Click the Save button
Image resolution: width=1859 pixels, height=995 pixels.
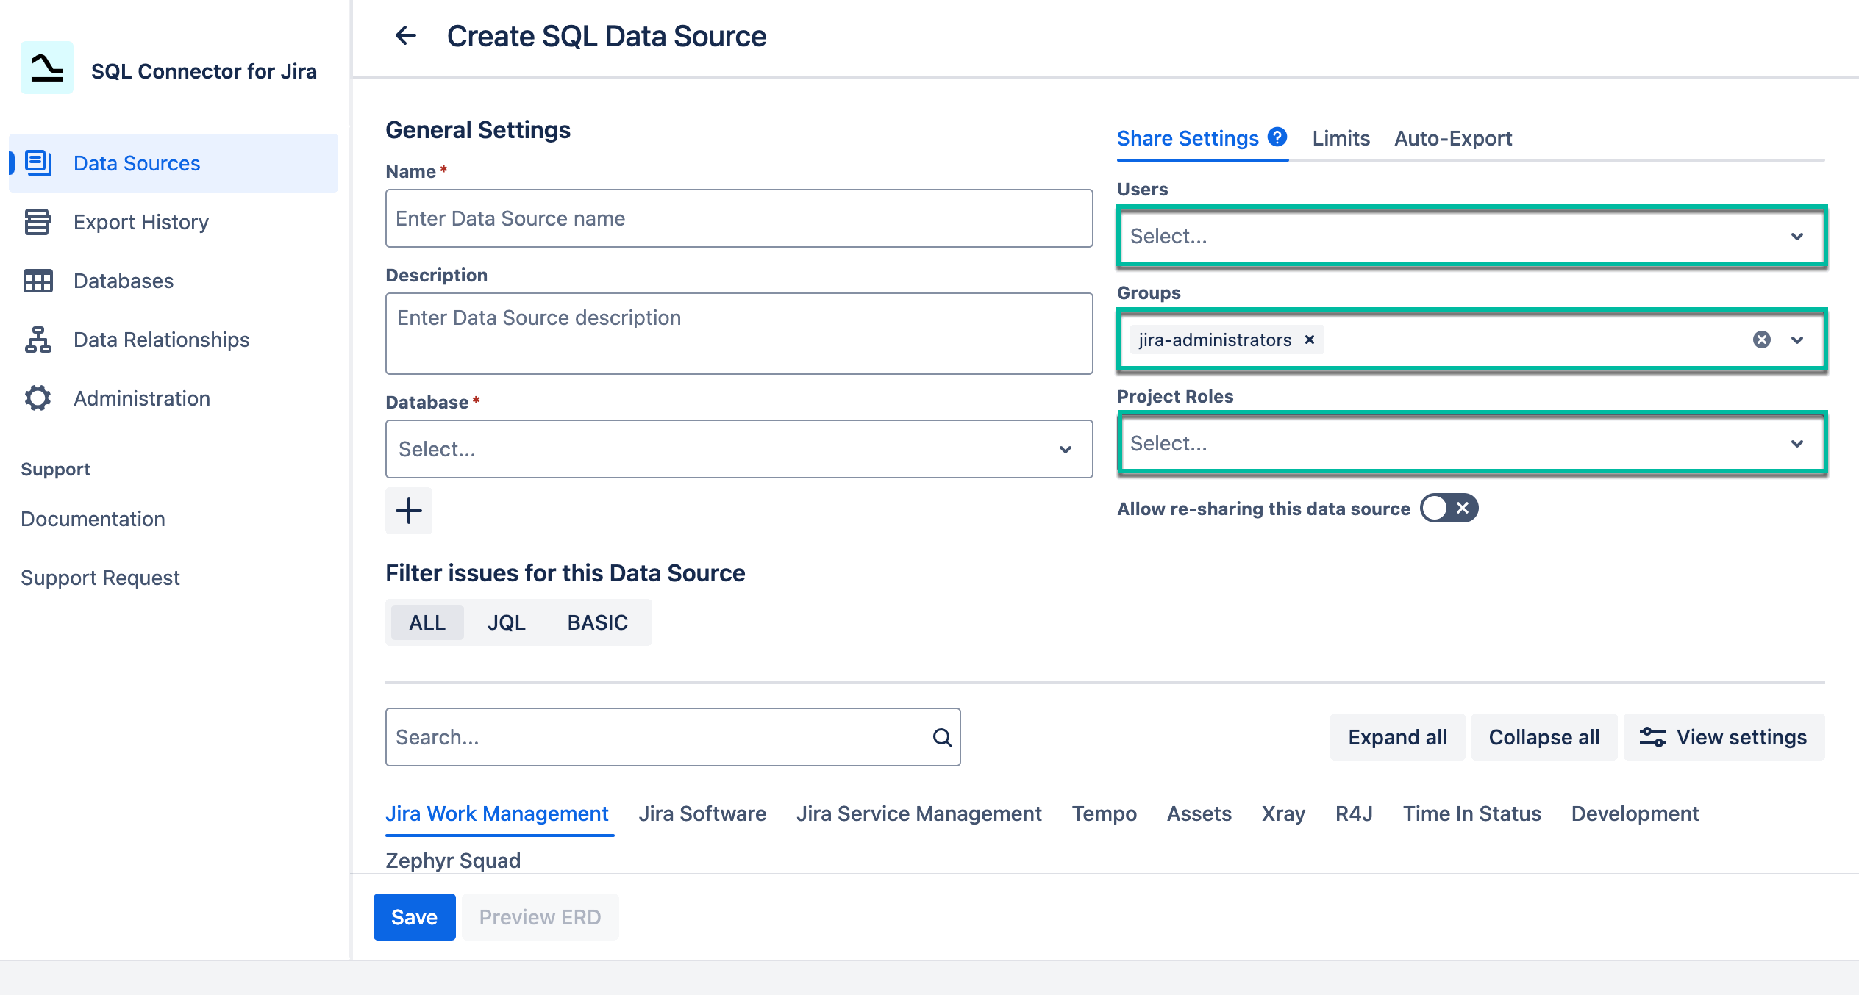pyautogui.click(x=414, y=916)
